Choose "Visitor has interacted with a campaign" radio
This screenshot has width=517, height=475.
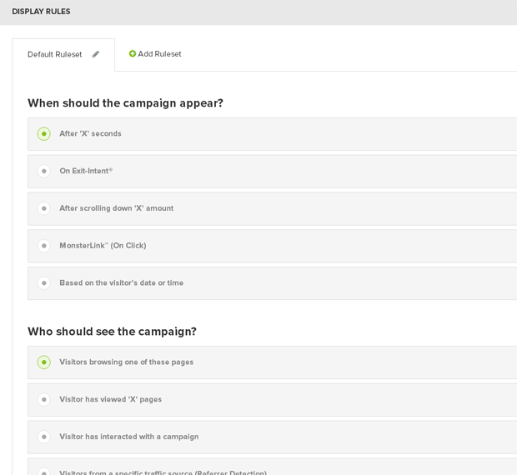(44, 437)
